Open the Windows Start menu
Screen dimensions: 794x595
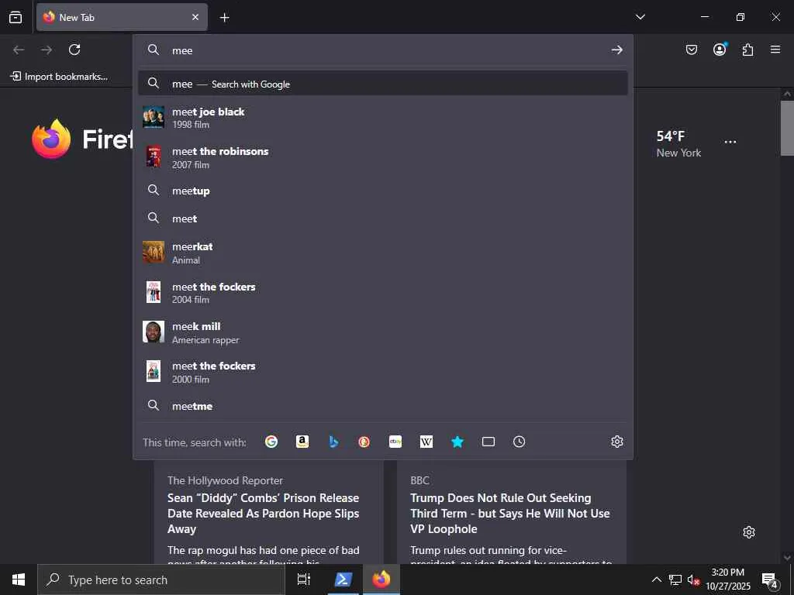tap(19, 580)
